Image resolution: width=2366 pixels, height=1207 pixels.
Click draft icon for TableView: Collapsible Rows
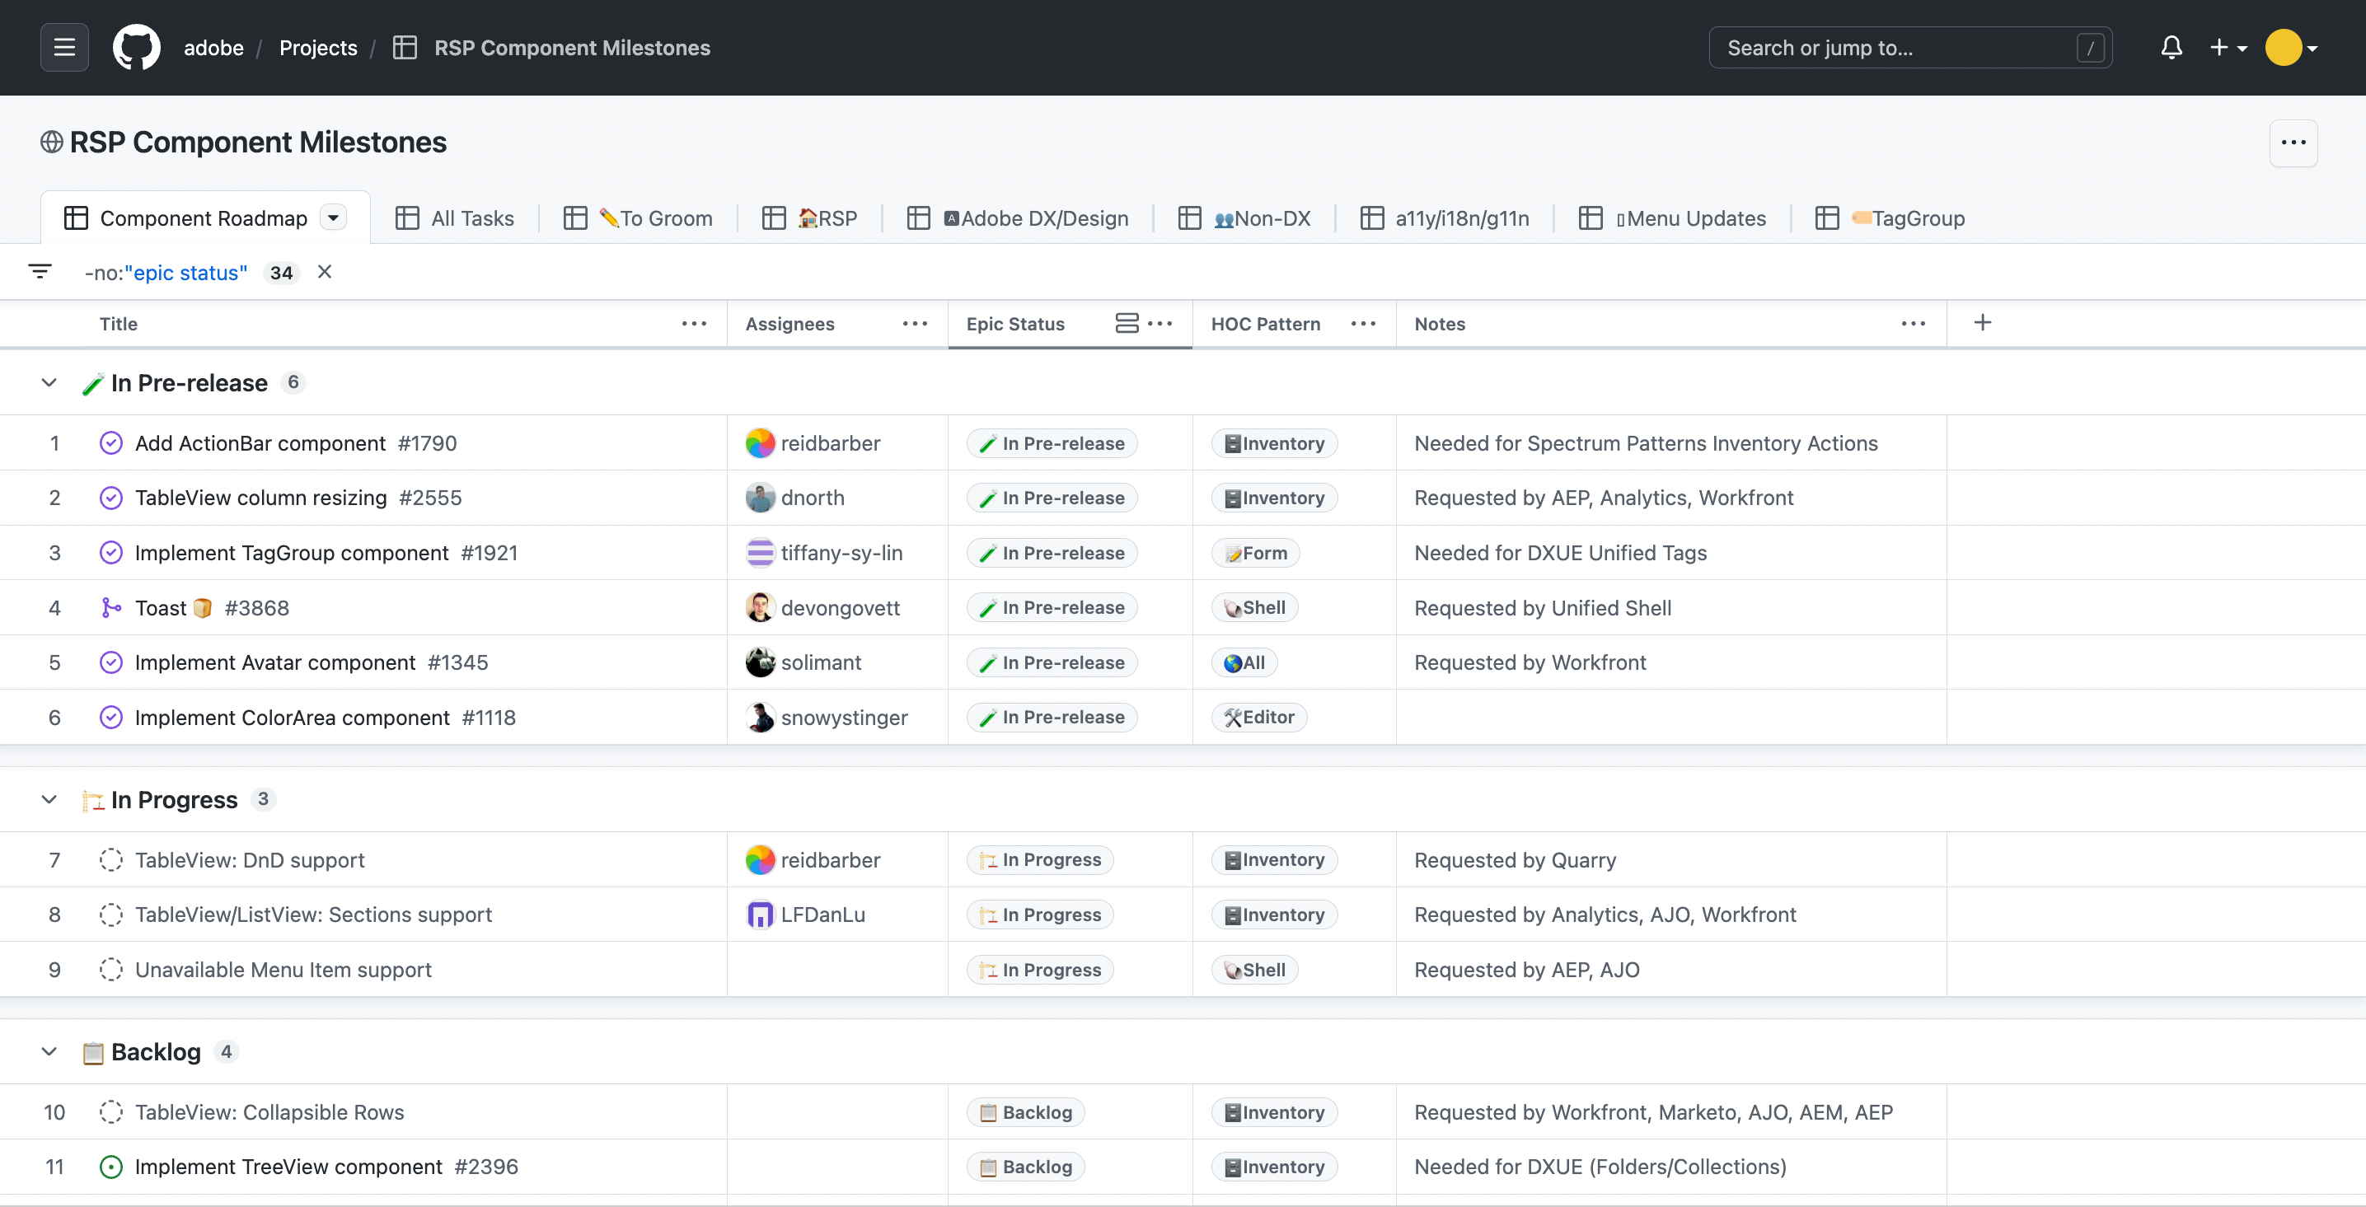pyautogui.click(x=111, y=1112)
